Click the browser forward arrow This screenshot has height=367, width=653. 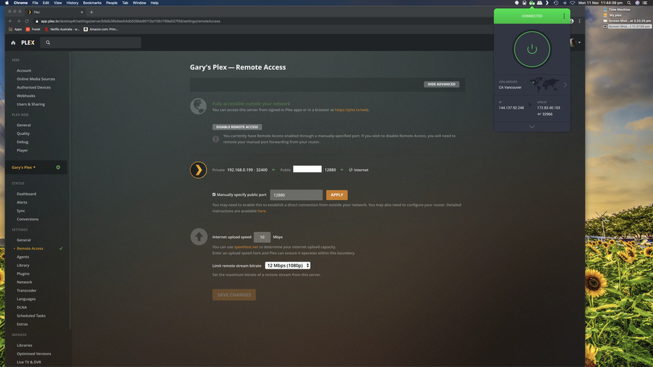click(x=18, y=21)
